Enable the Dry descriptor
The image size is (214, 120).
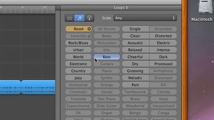[135, 64]
